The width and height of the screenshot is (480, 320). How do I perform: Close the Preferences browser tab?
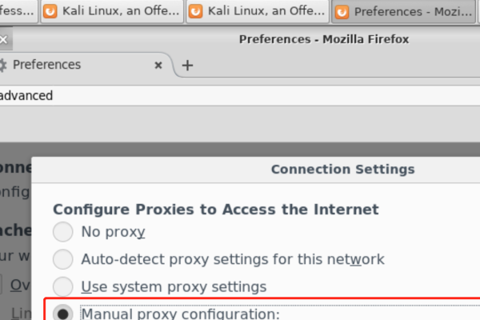158,66
